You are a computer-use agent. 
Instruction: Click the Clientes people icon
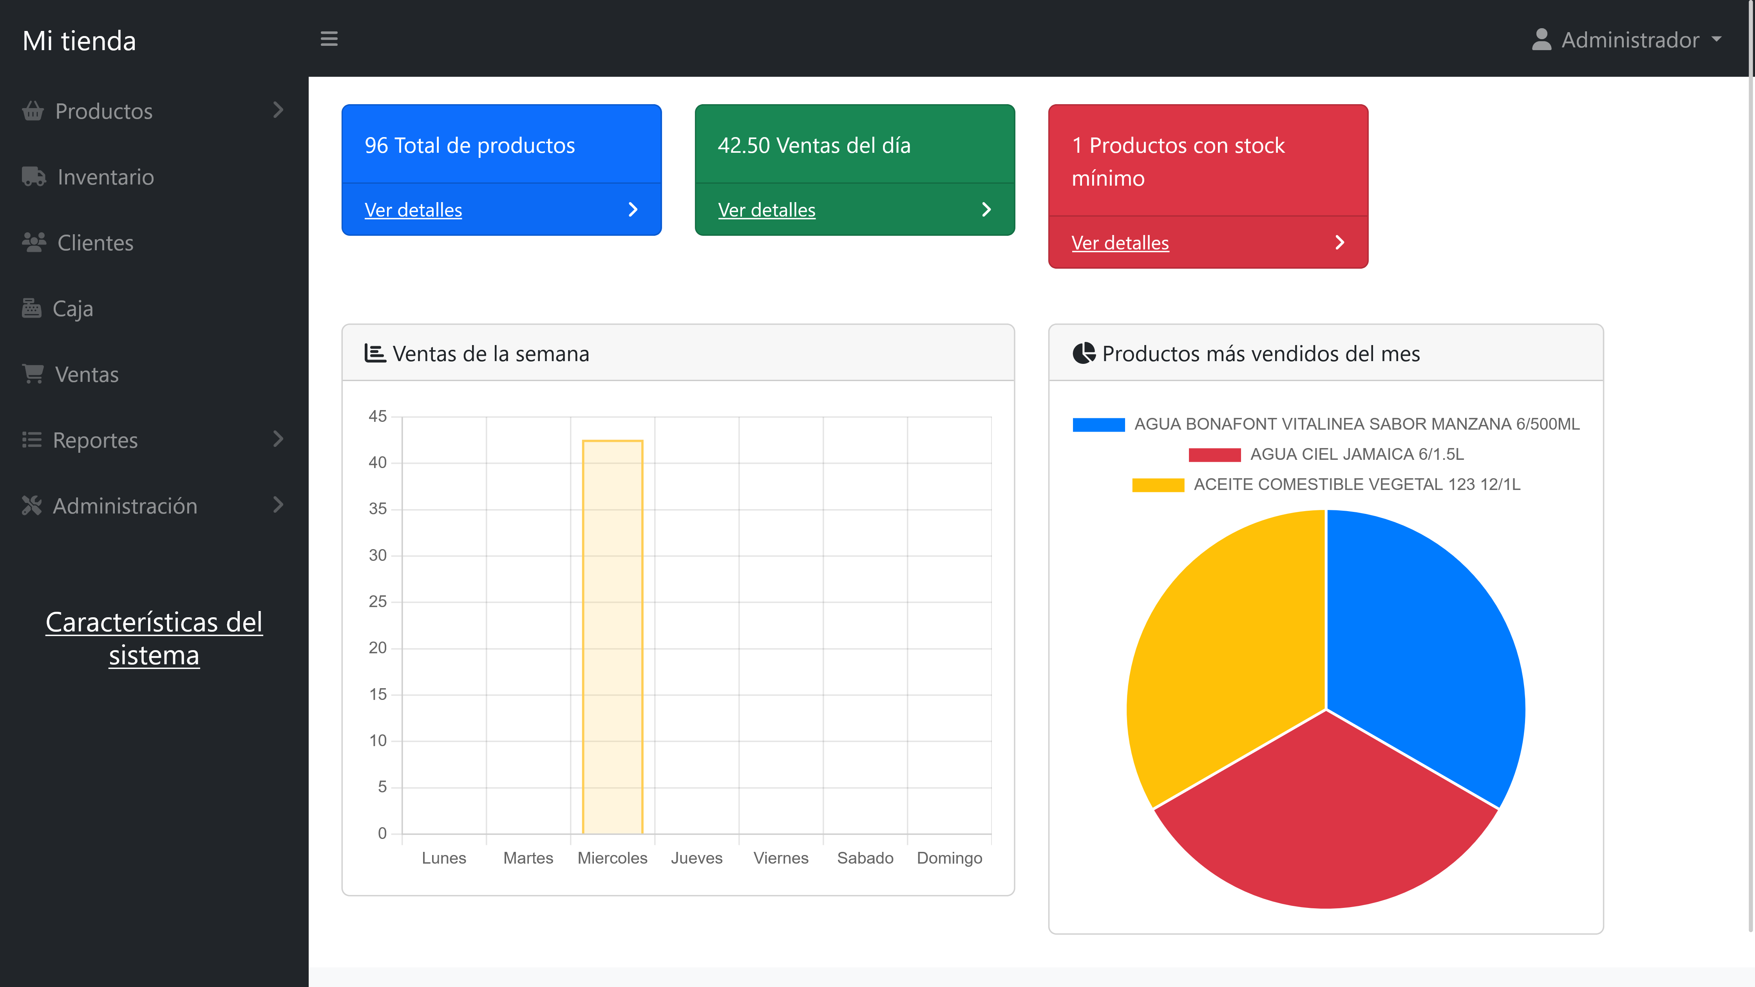(33, 242)
